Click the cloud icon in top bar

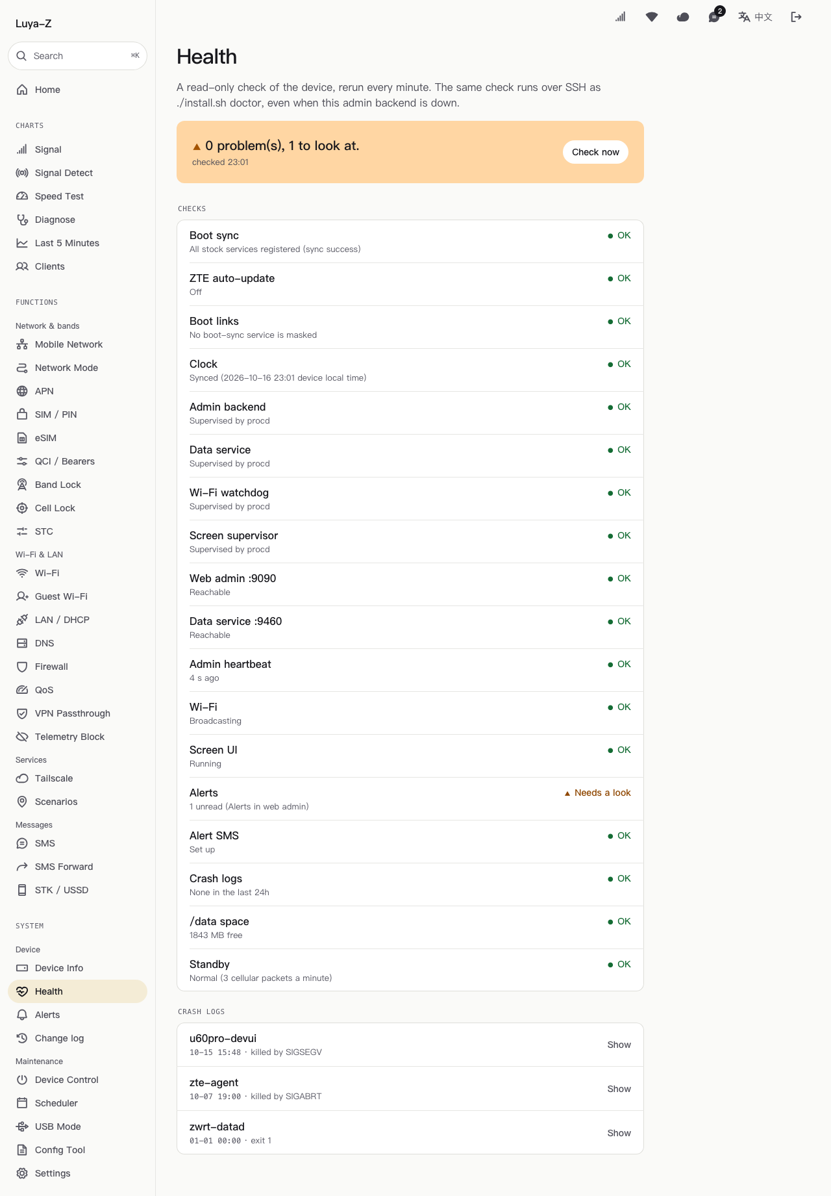pyautogui.click(x=683, y=17)
